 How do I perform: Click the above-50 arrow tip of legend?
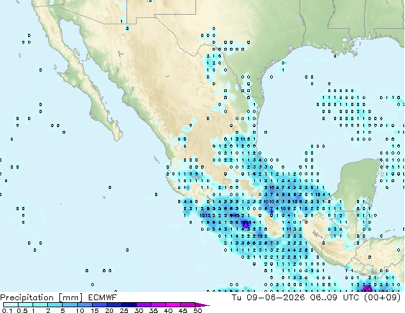[x=202, y=305]
